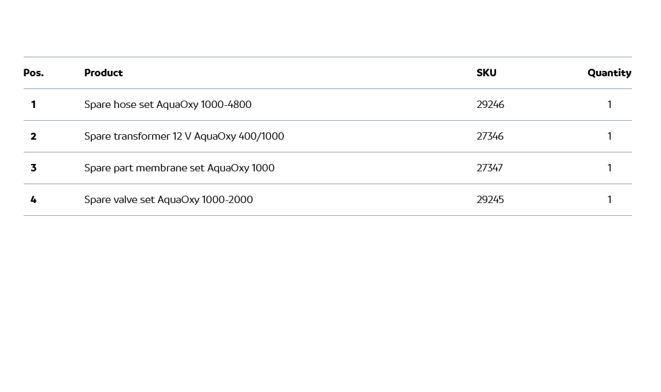The width and height of the screenshot is (661, 392).
Task: Click SKU number 27346
Action: pos(490,136)
